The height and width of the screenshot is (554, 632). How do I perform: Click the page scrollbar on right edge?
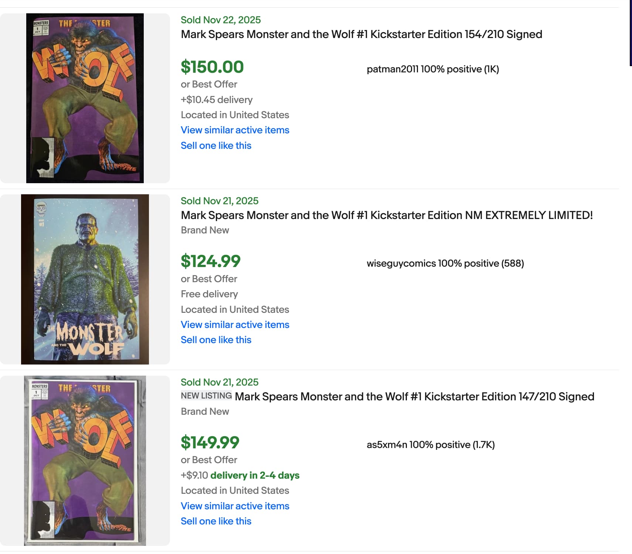tap(631, 33)
